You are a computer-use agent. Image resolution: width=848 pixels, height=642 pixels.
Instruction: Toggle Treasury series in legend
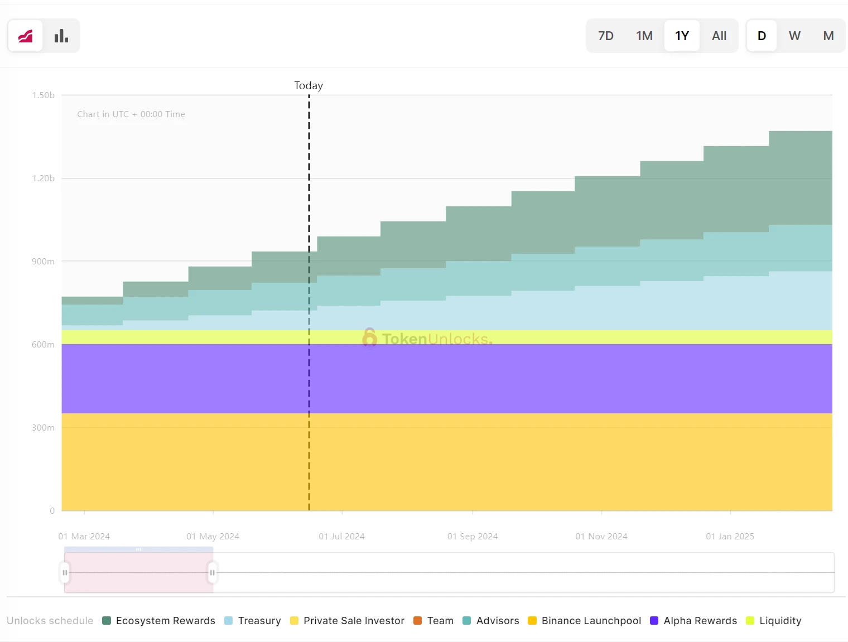click(x=253, y=621)
